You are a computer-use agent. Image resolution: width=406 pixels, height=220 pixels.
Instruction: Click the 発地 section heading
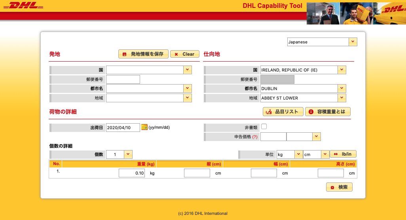(x=55, y=54)
